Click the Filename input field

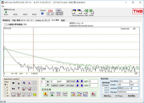[128, 92]
